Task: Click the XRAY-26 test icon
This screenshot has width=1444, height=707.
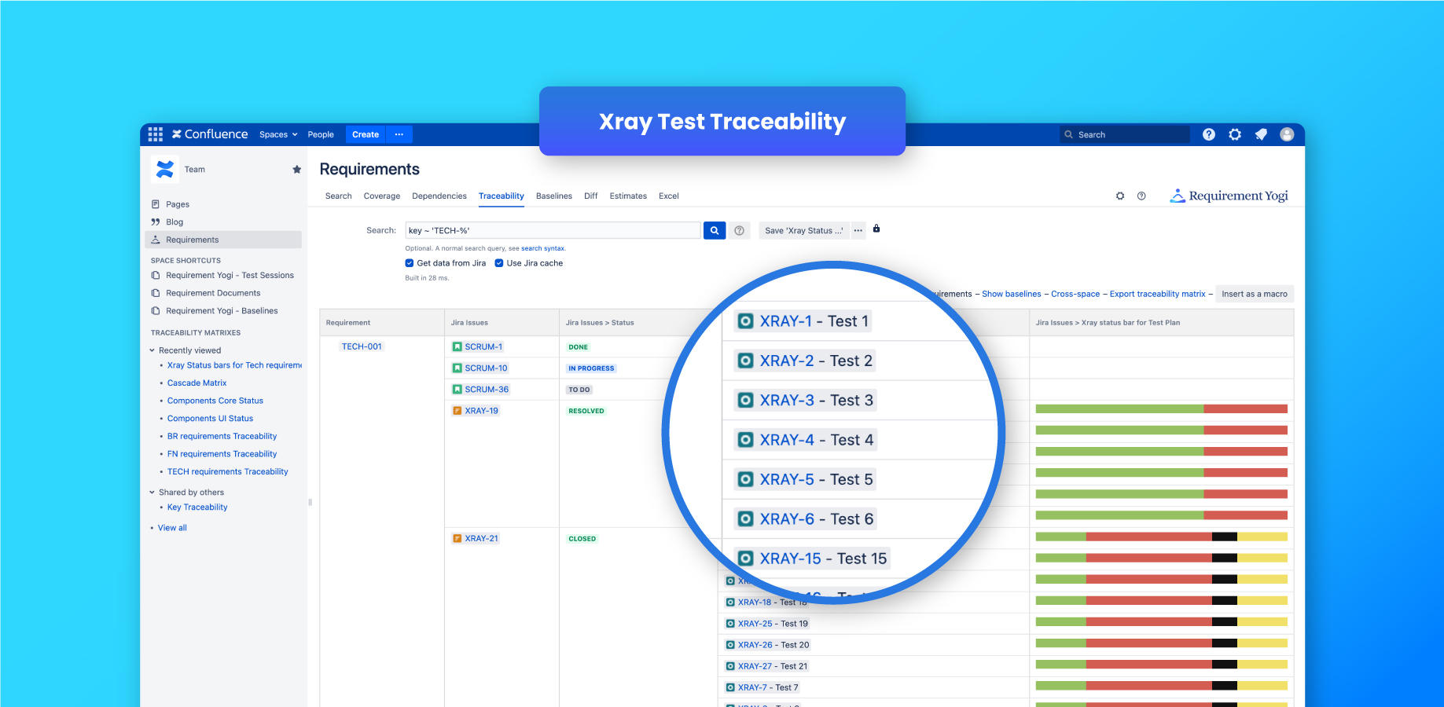Action: pos(730,644)
